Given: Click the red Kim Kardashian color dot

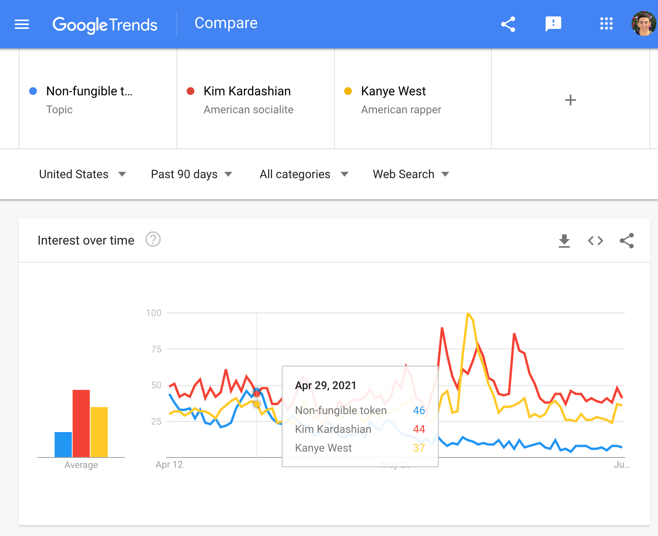Looking at the screenshot, I should pos(190,91).
